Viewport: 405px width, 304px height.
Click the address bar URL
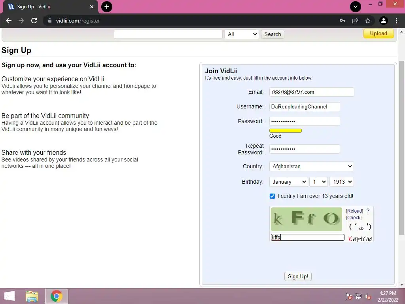[x=78, y=21]
